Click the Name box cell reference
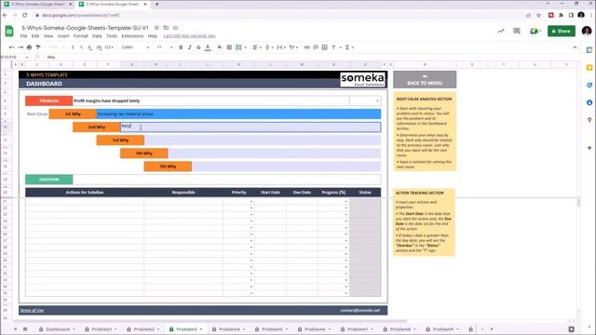Image resolution: width=596 pixels, height=335 pixels. [14, 57]
